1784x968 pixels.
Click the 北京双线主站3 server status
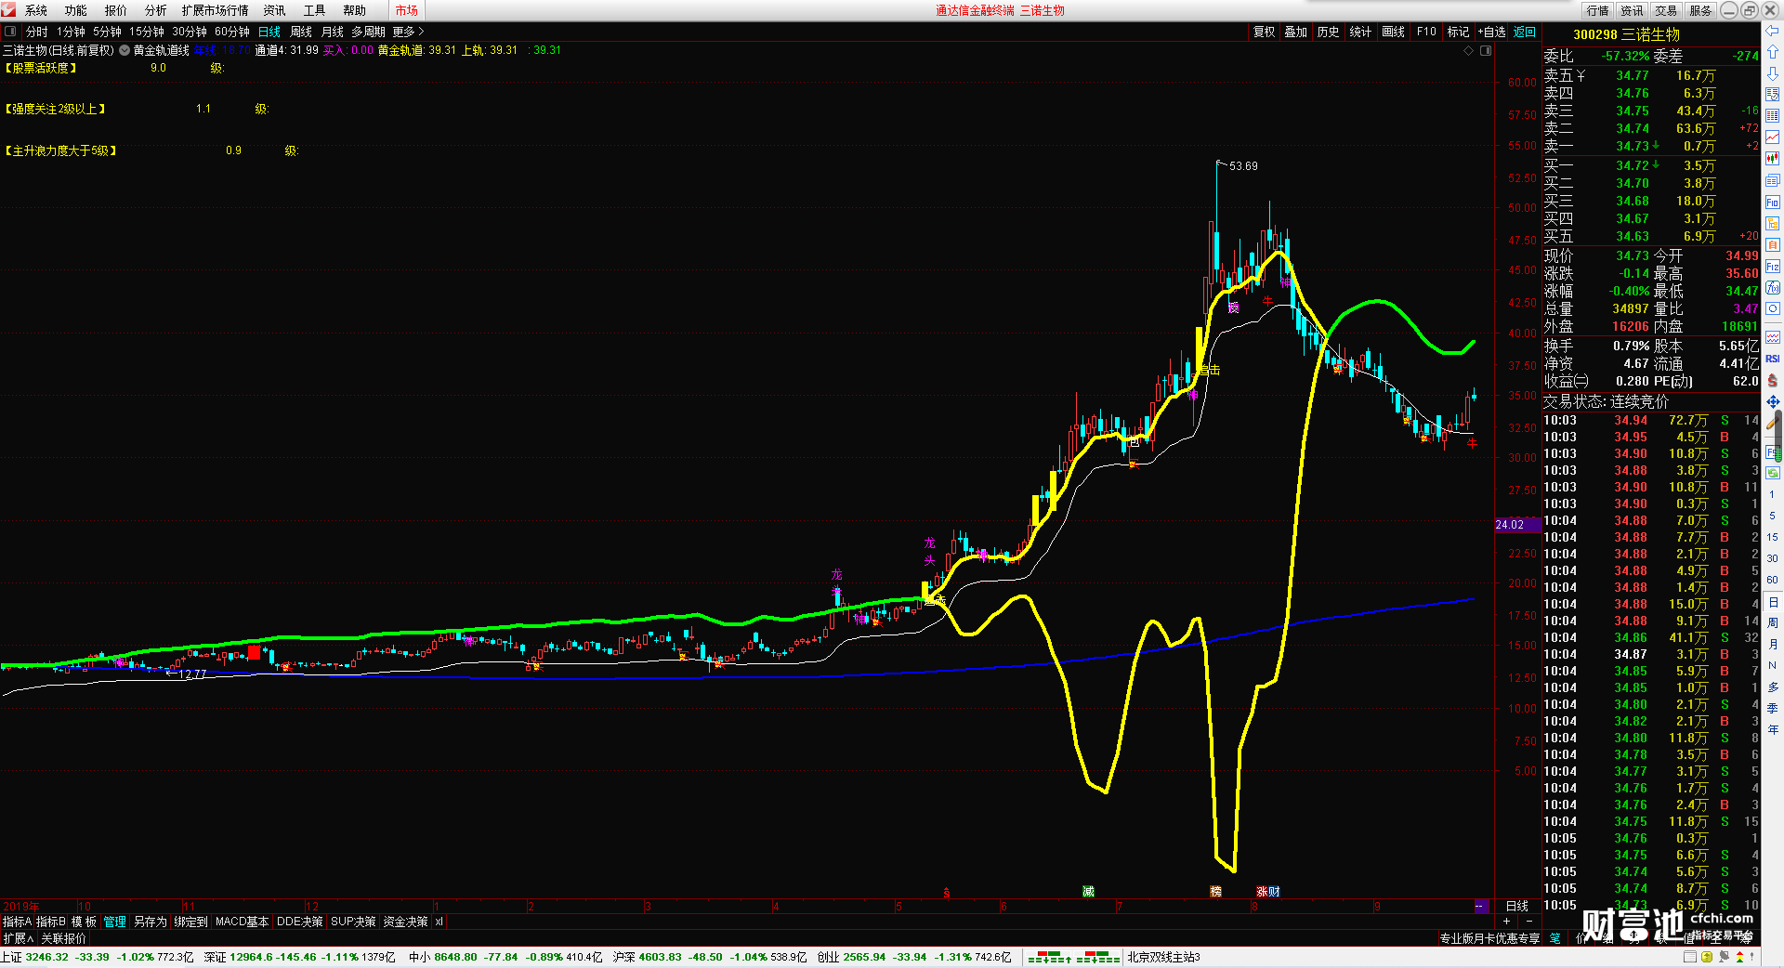pyautogui.click(x=1164, y=957)
